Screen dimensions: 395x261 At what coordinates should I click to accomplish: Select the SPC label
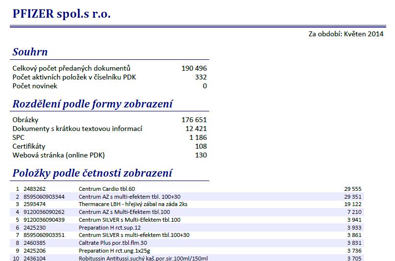point(18,137)
